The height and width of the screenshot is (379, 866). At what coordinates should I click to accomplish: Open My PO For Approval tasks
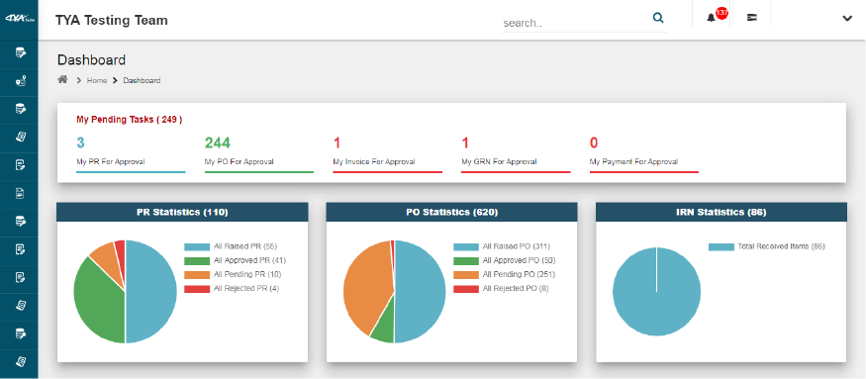coord(259,153)
